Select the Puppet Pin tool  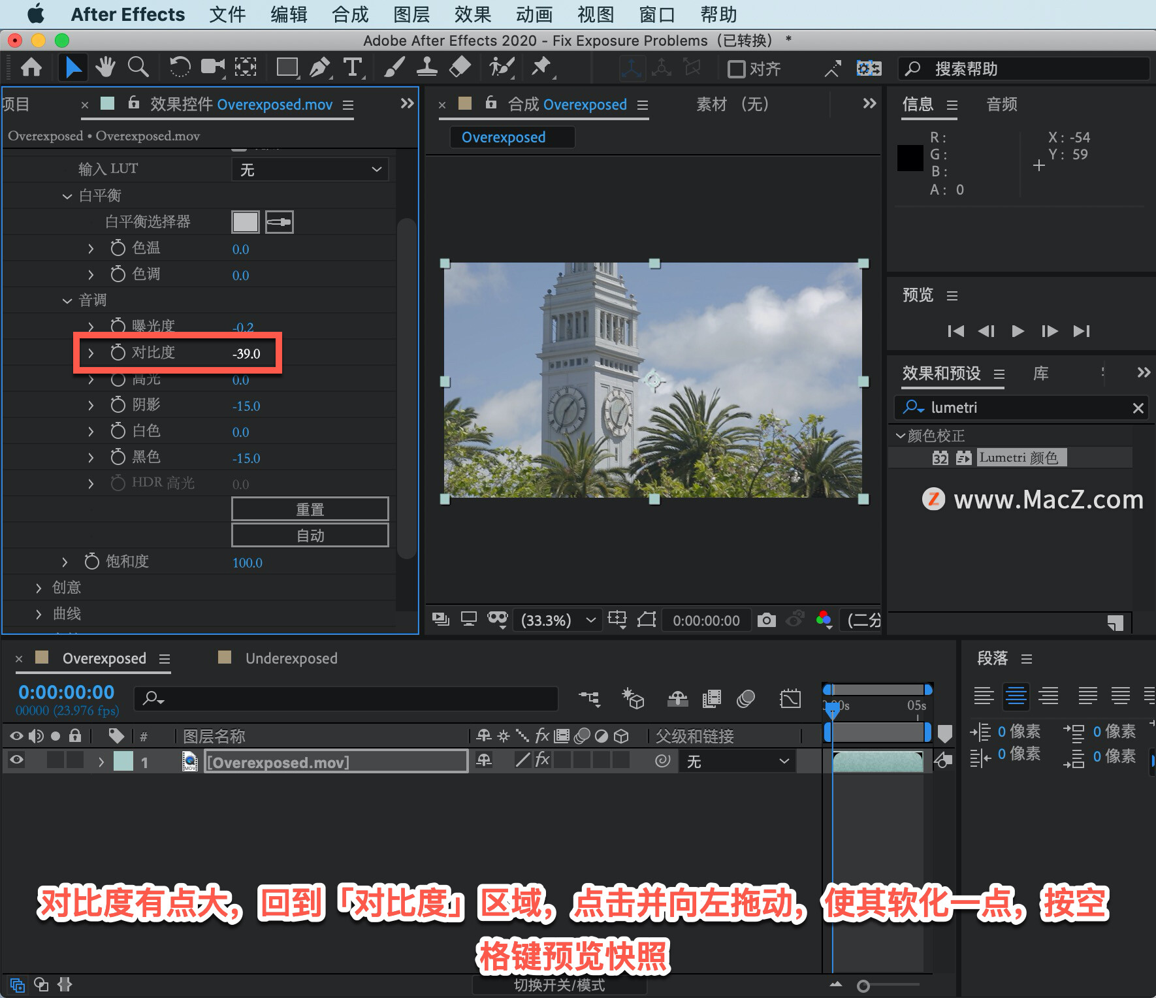(541, 68)
